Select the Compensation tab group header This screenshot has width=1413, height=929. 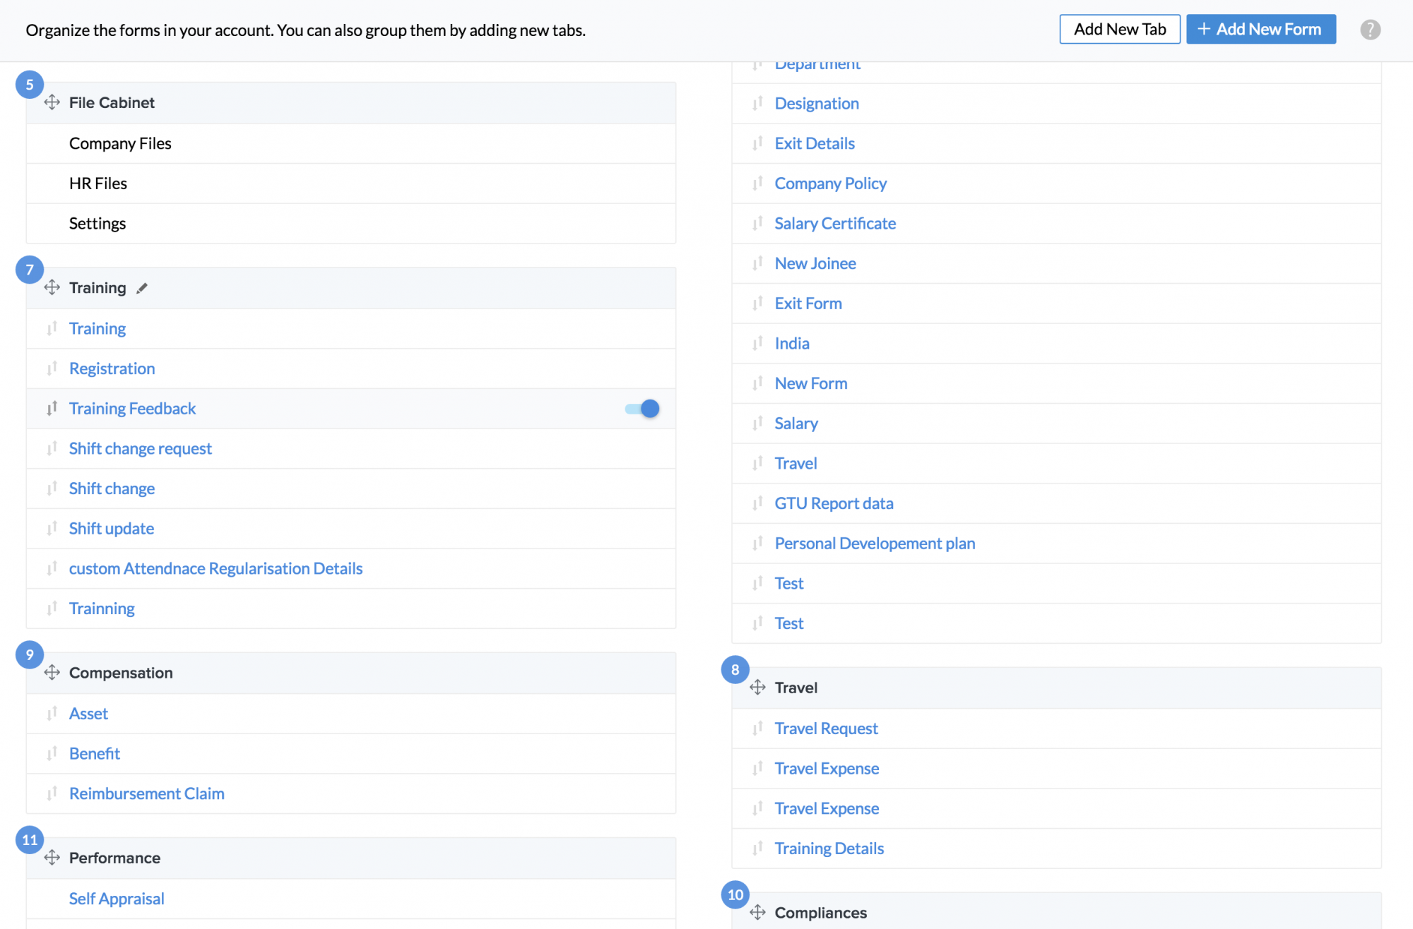point(121,673)
